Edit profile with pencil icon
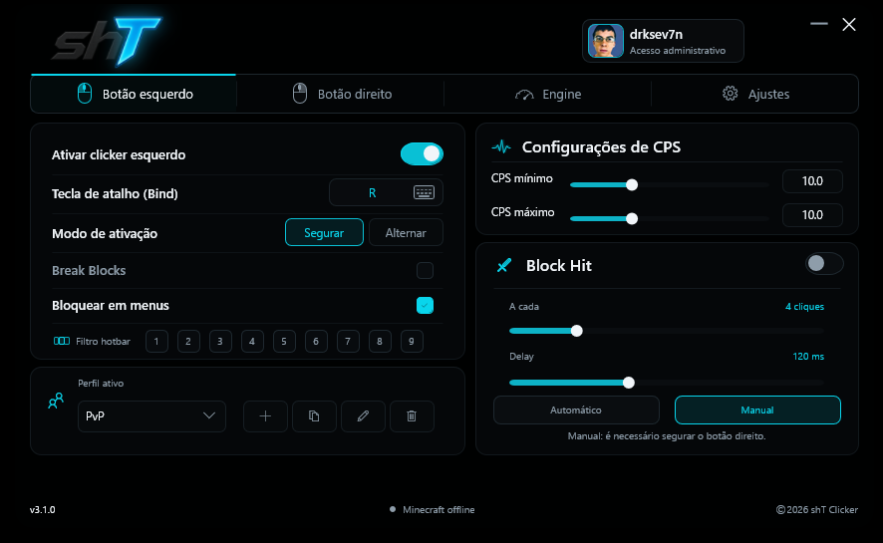The width and height of the screenshot is (883, 543). [x=363, y=416]
